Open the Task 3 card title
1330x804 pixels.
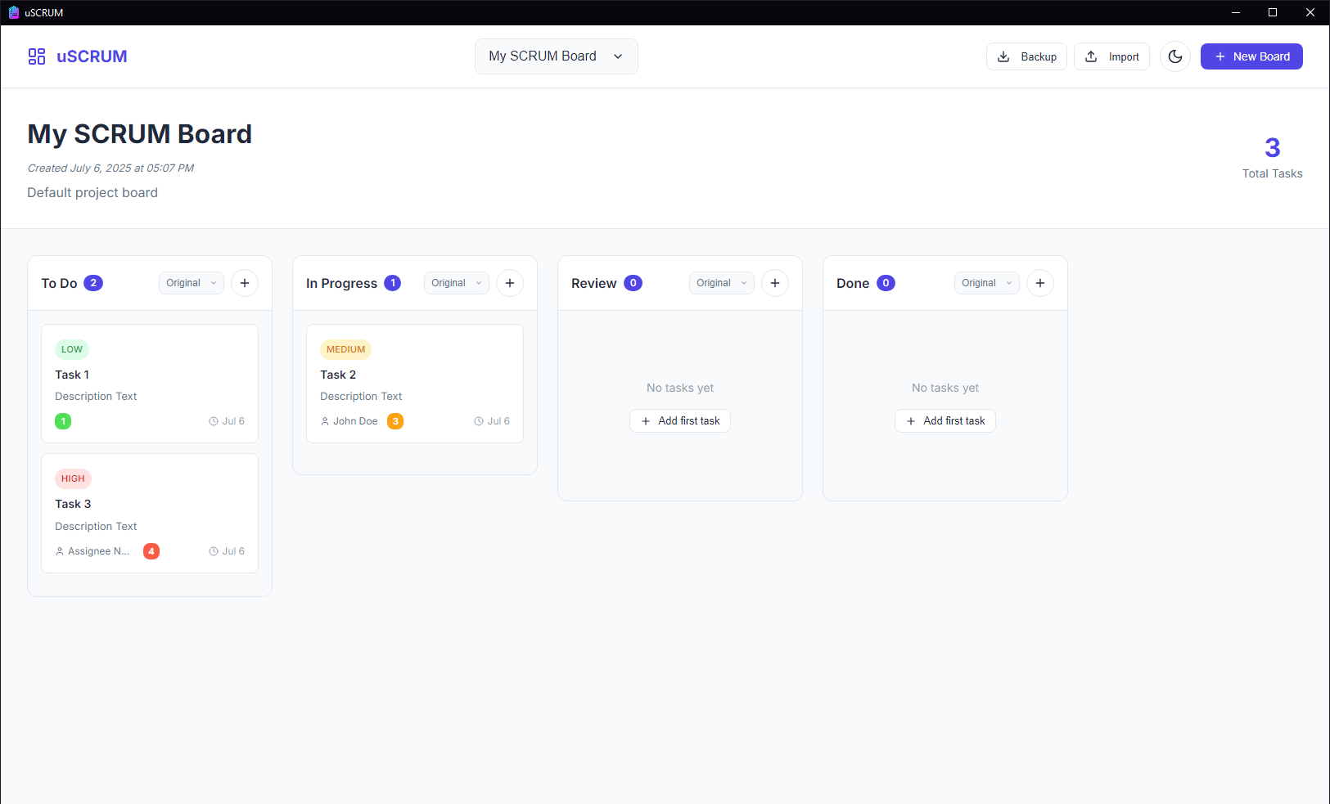[x=73, y=504]
